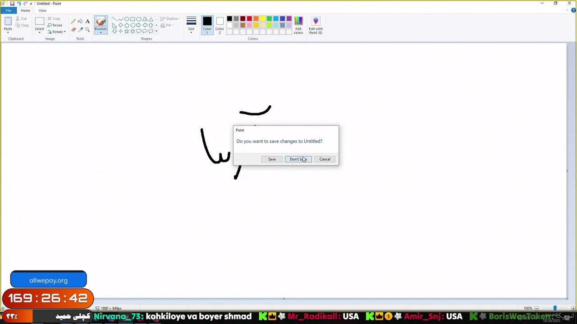Click Edit with Paint 3D
The image size is (577, 324).
point(316,25)
